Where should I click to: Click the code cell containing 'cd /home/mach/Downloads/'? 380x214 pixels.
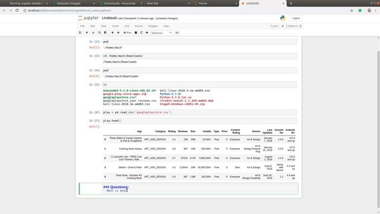199,56
